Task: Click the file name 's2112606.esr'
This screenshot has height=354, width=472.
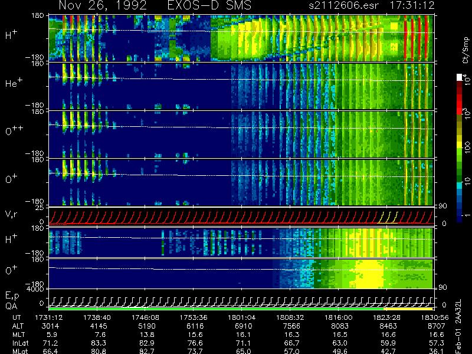Action: click(x=343, y=5)
